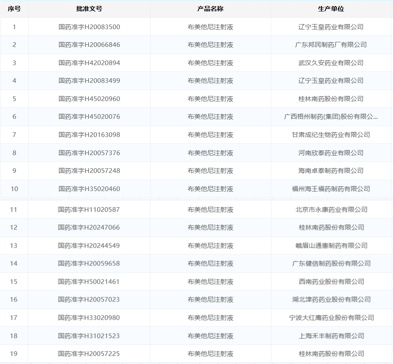Select approval number 国药准字H20163098
393x364 pixels.
pyautogui.click(x=89, y=135)
